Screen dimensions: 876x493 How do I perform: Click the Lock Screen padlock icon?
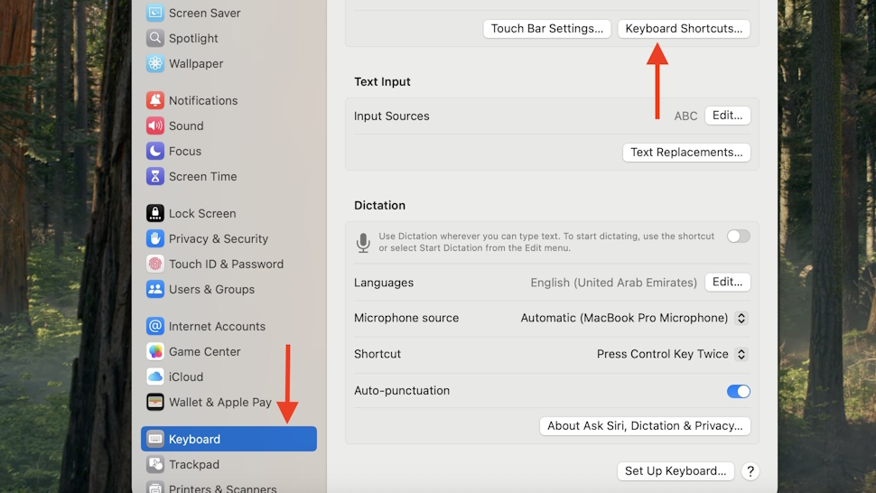pyautogui.click(x=154, y=213)
